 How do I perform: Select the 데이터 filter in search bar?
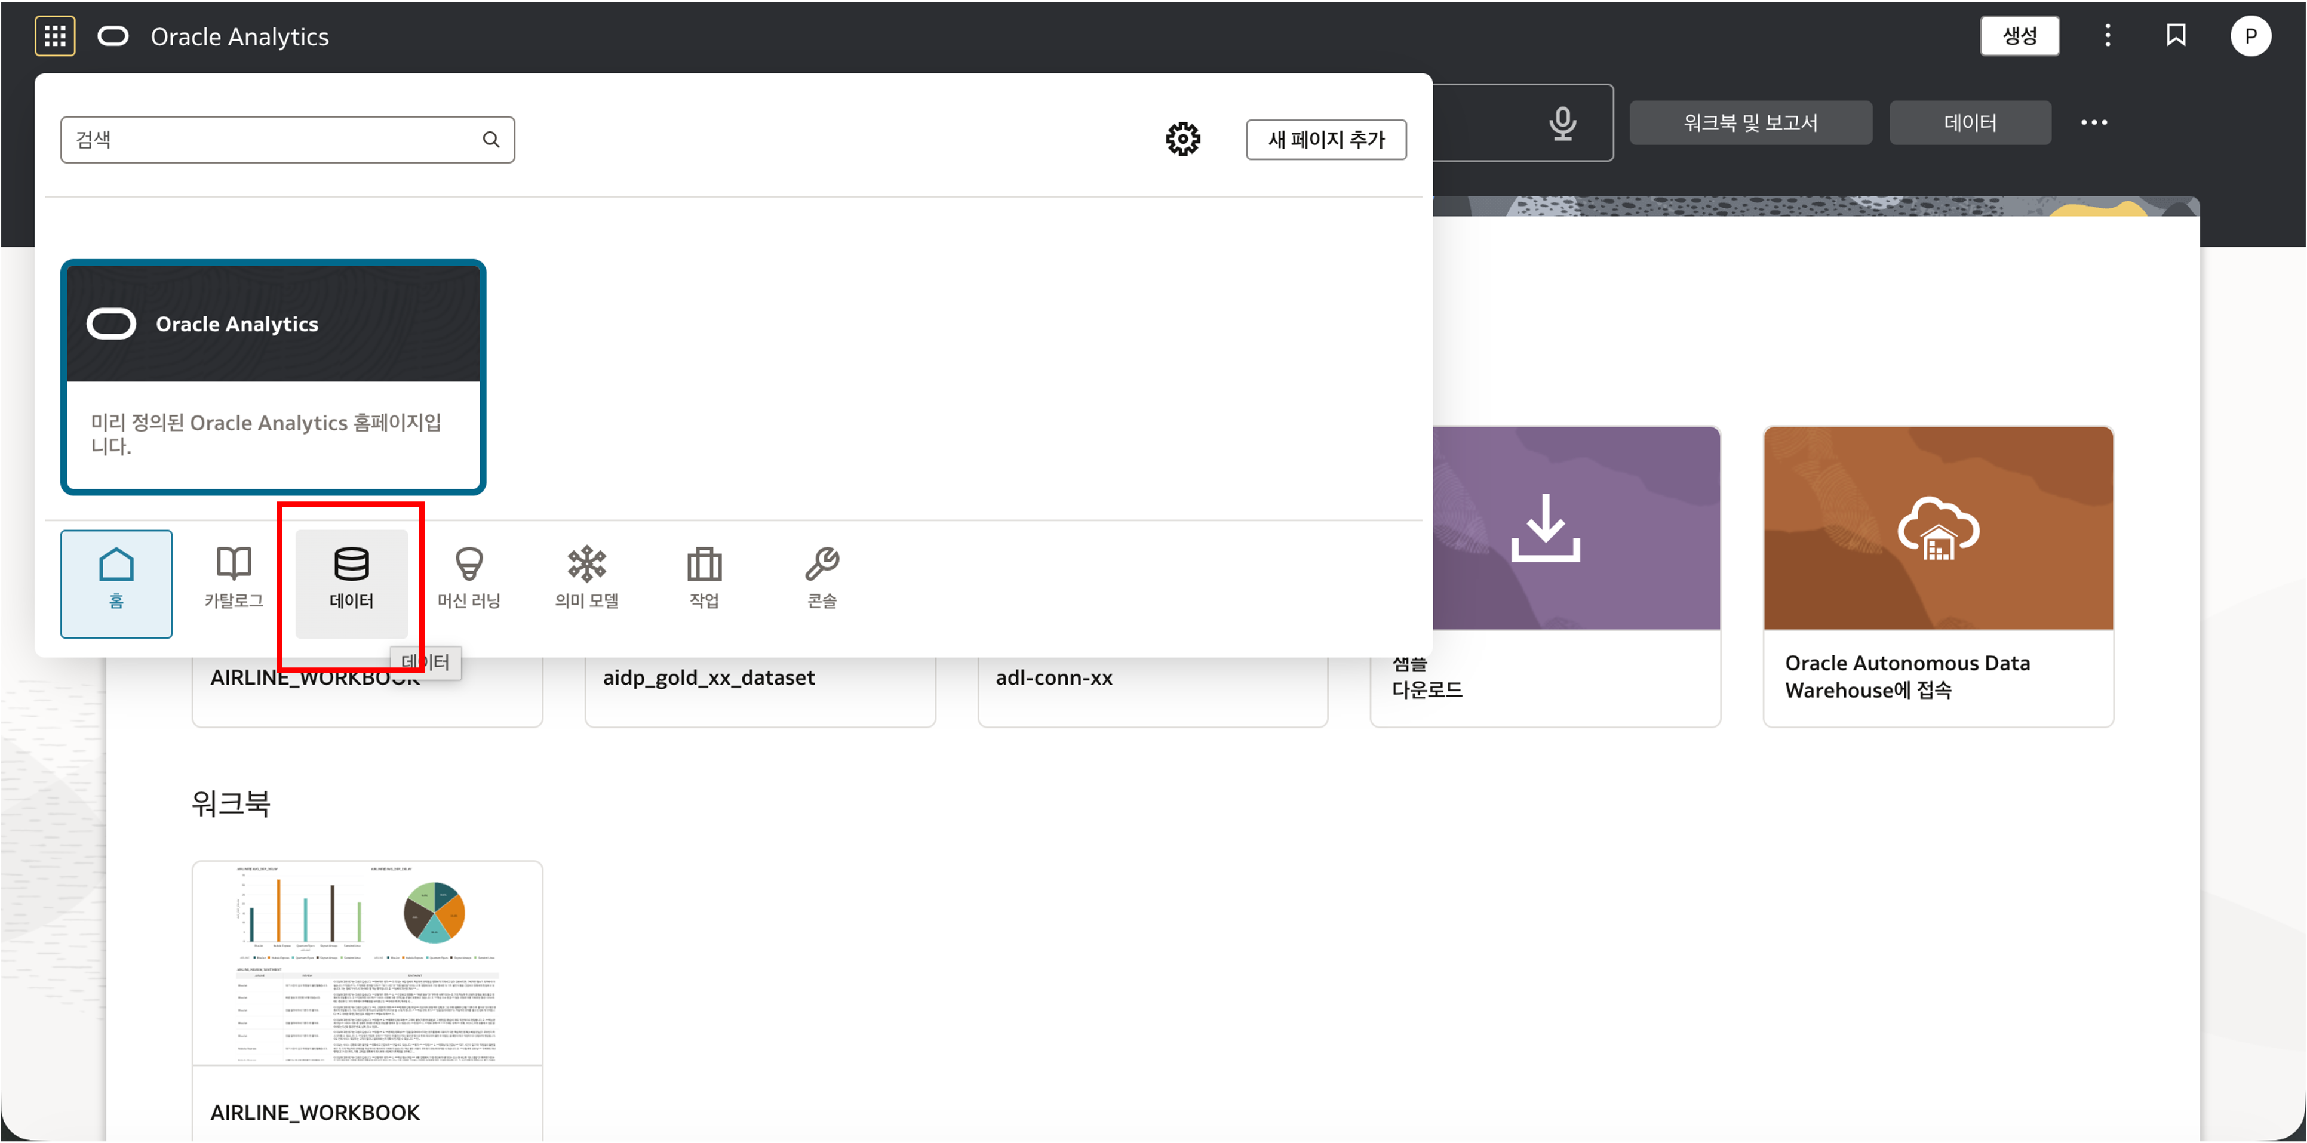click(1970, 122)
